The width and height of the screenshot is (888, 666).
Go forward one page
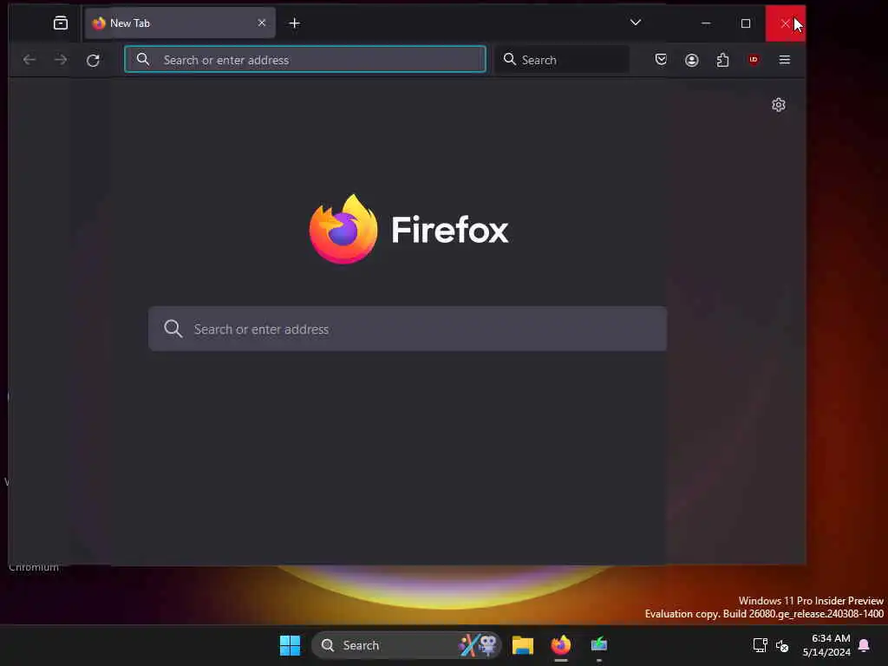tap(61, 60)
